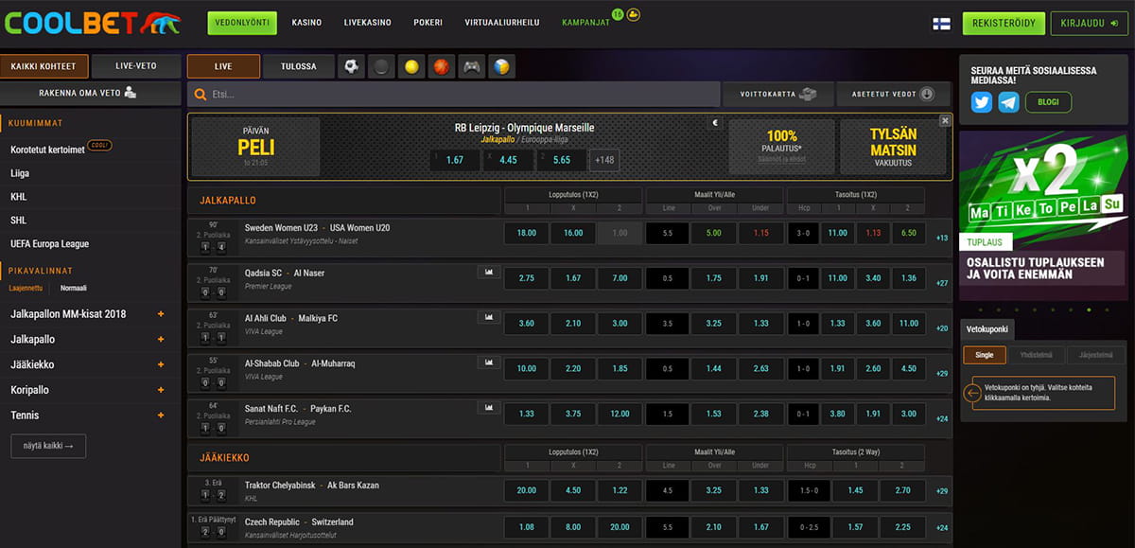Show +27 more markets for Qadsia SC
This screenshot has width=1135, height=548.
tap(942, 283)
